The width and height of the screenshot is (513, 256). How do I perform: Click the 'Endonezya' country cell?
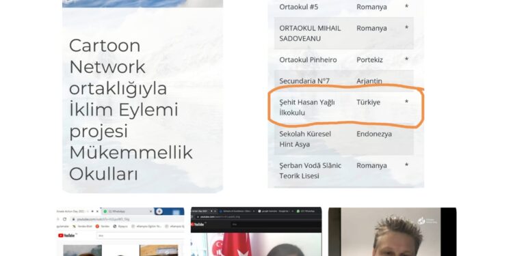pyautogui.click(x=374, y=134)
